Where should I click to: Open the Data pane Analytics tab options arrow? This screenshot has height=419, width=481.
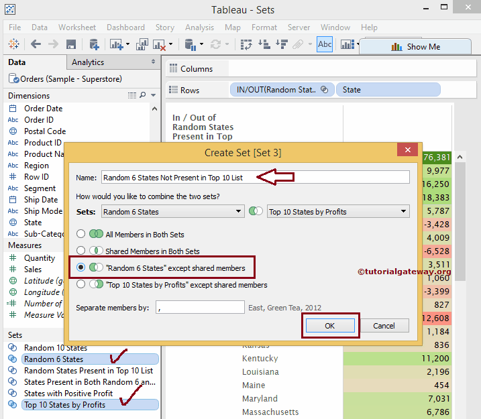153,62
